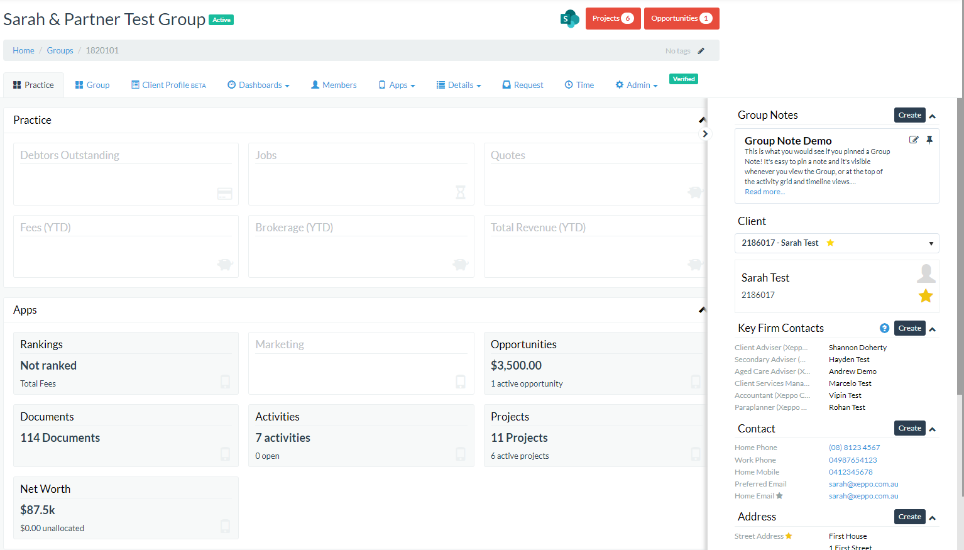The image size is (964, 550).
Task: Open the Details dropdown menu
Action: pyautogui.click(x=459, y=85)
